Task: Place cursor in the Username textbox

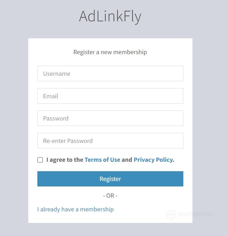Action: (x=110, y=74)
